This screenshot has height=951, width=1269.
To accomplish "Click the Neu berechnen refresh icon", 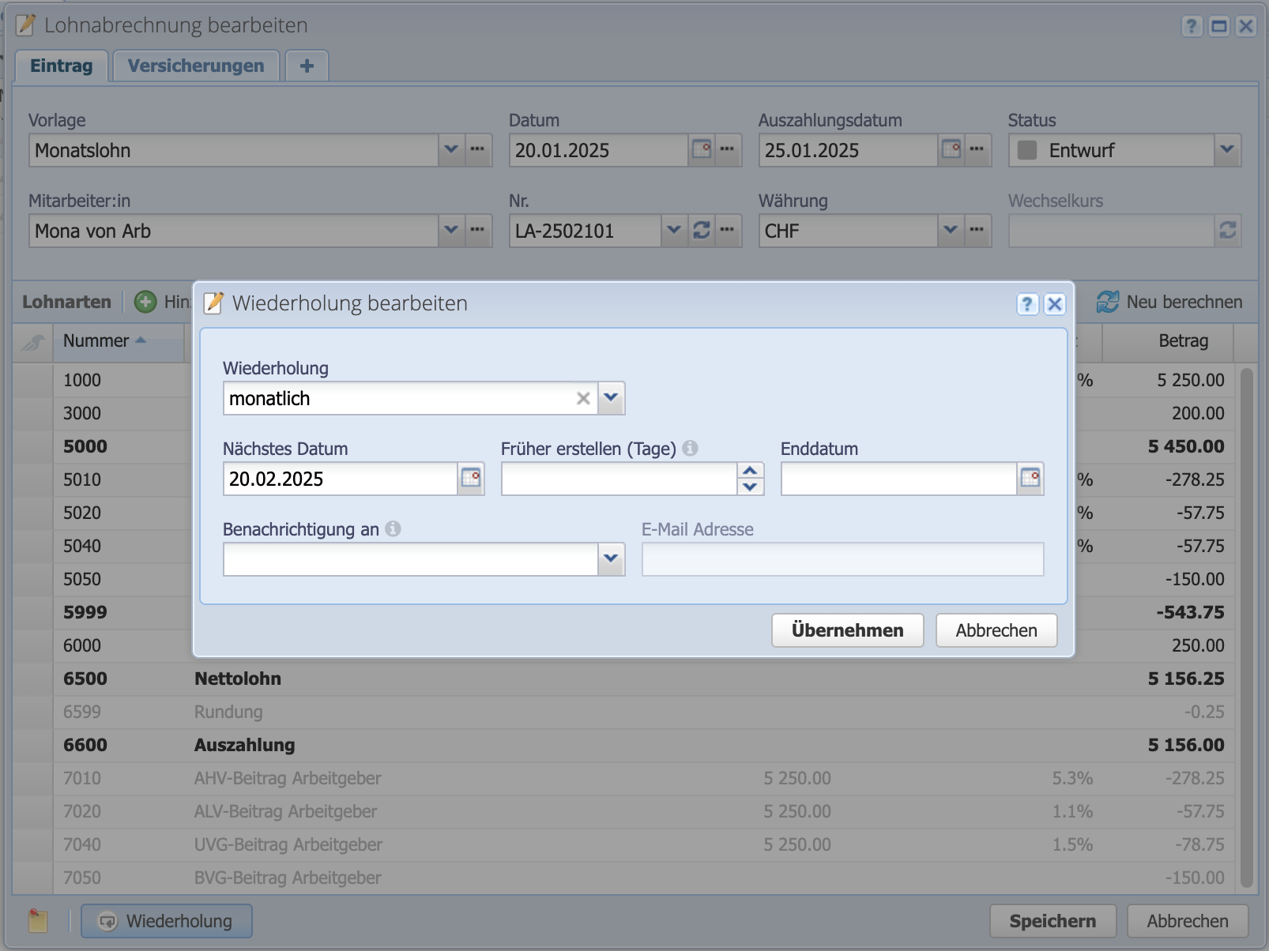I will [1107, 302].
